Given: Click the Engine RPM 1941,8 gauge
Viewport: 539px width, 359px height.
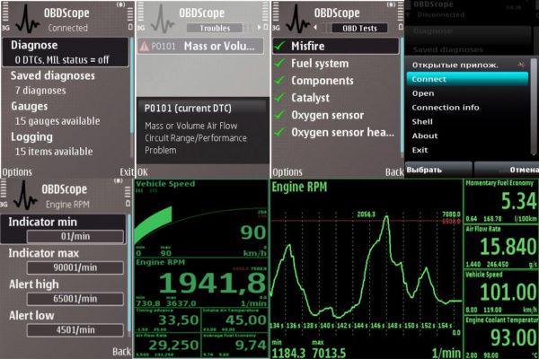Looking at the screenshot, I should pos(200,283).
